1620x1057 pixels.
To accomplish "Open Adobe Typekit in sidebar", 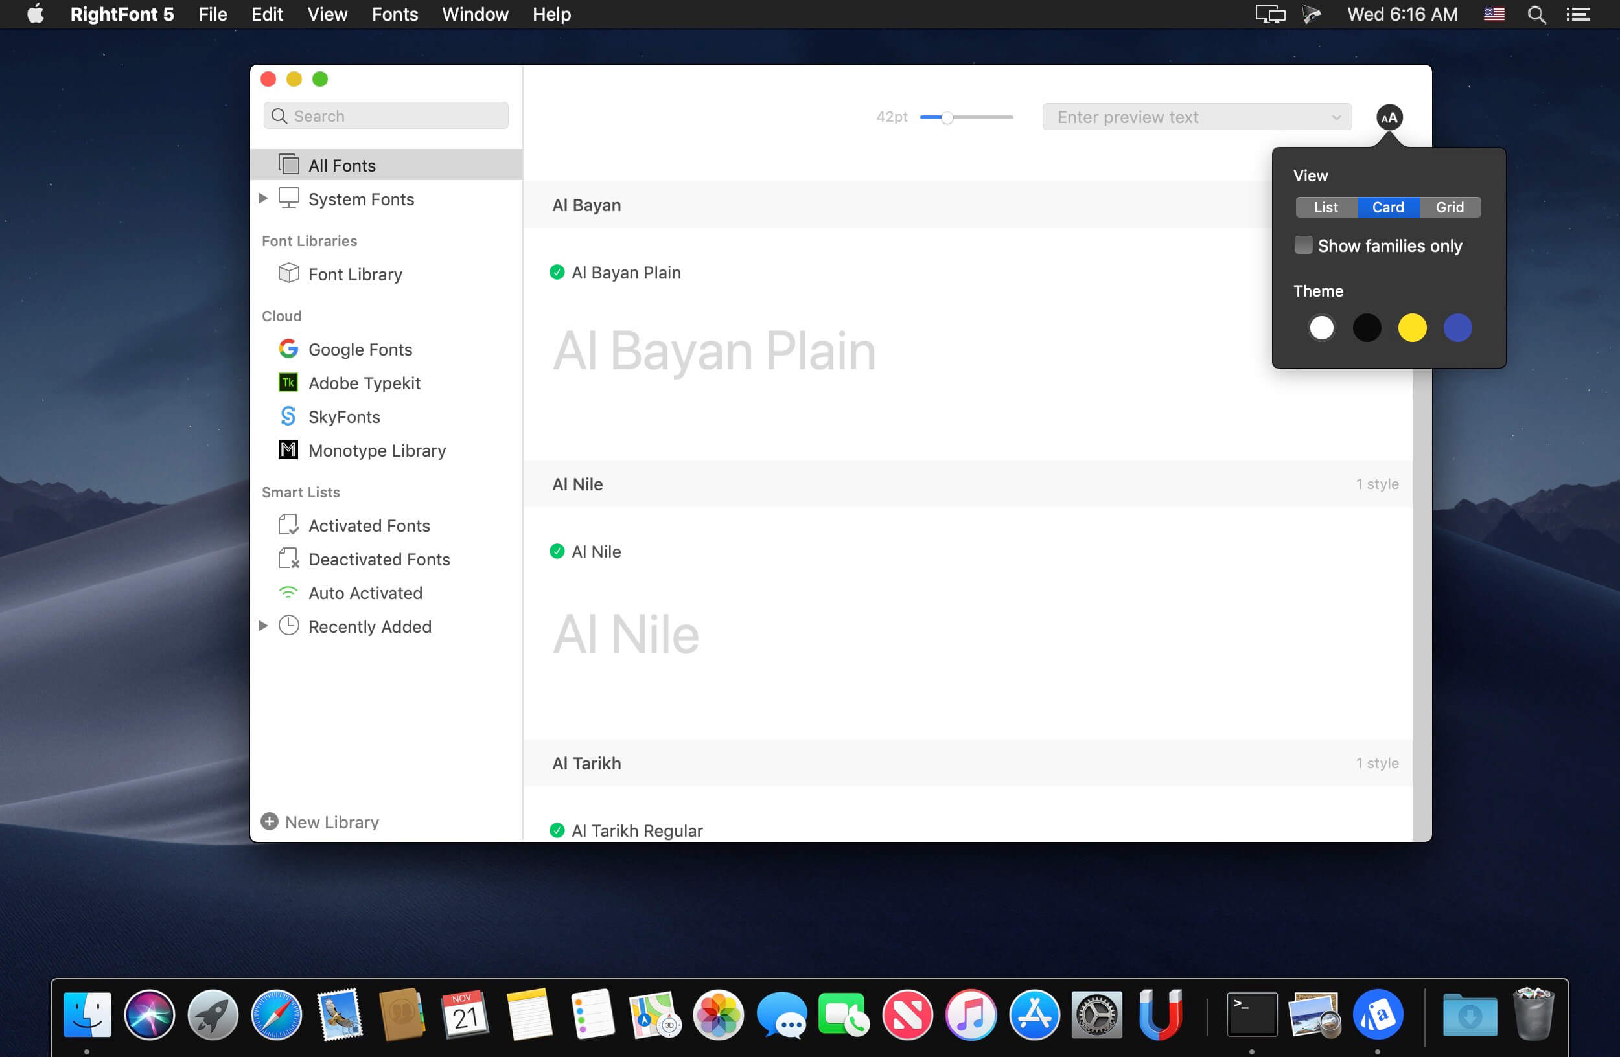I will [364, 383].
